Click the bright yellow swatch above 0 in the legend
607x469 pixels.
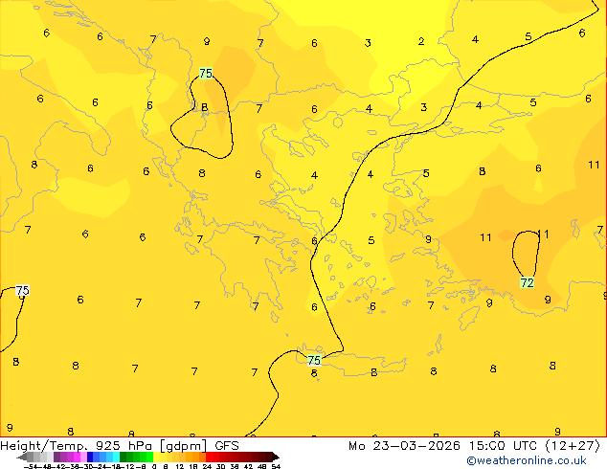click(156, 457)
